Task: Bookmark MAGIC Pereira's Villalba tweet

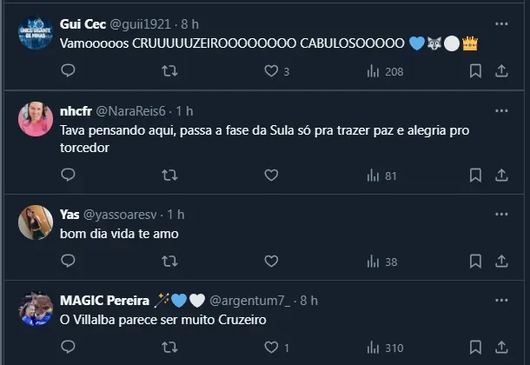Action: pyautogui.click(x=475, y=348)
